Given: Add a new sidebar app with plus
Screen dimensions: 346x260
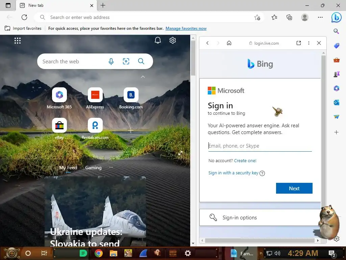Looking at the screenshot, I should pos(336,132).
